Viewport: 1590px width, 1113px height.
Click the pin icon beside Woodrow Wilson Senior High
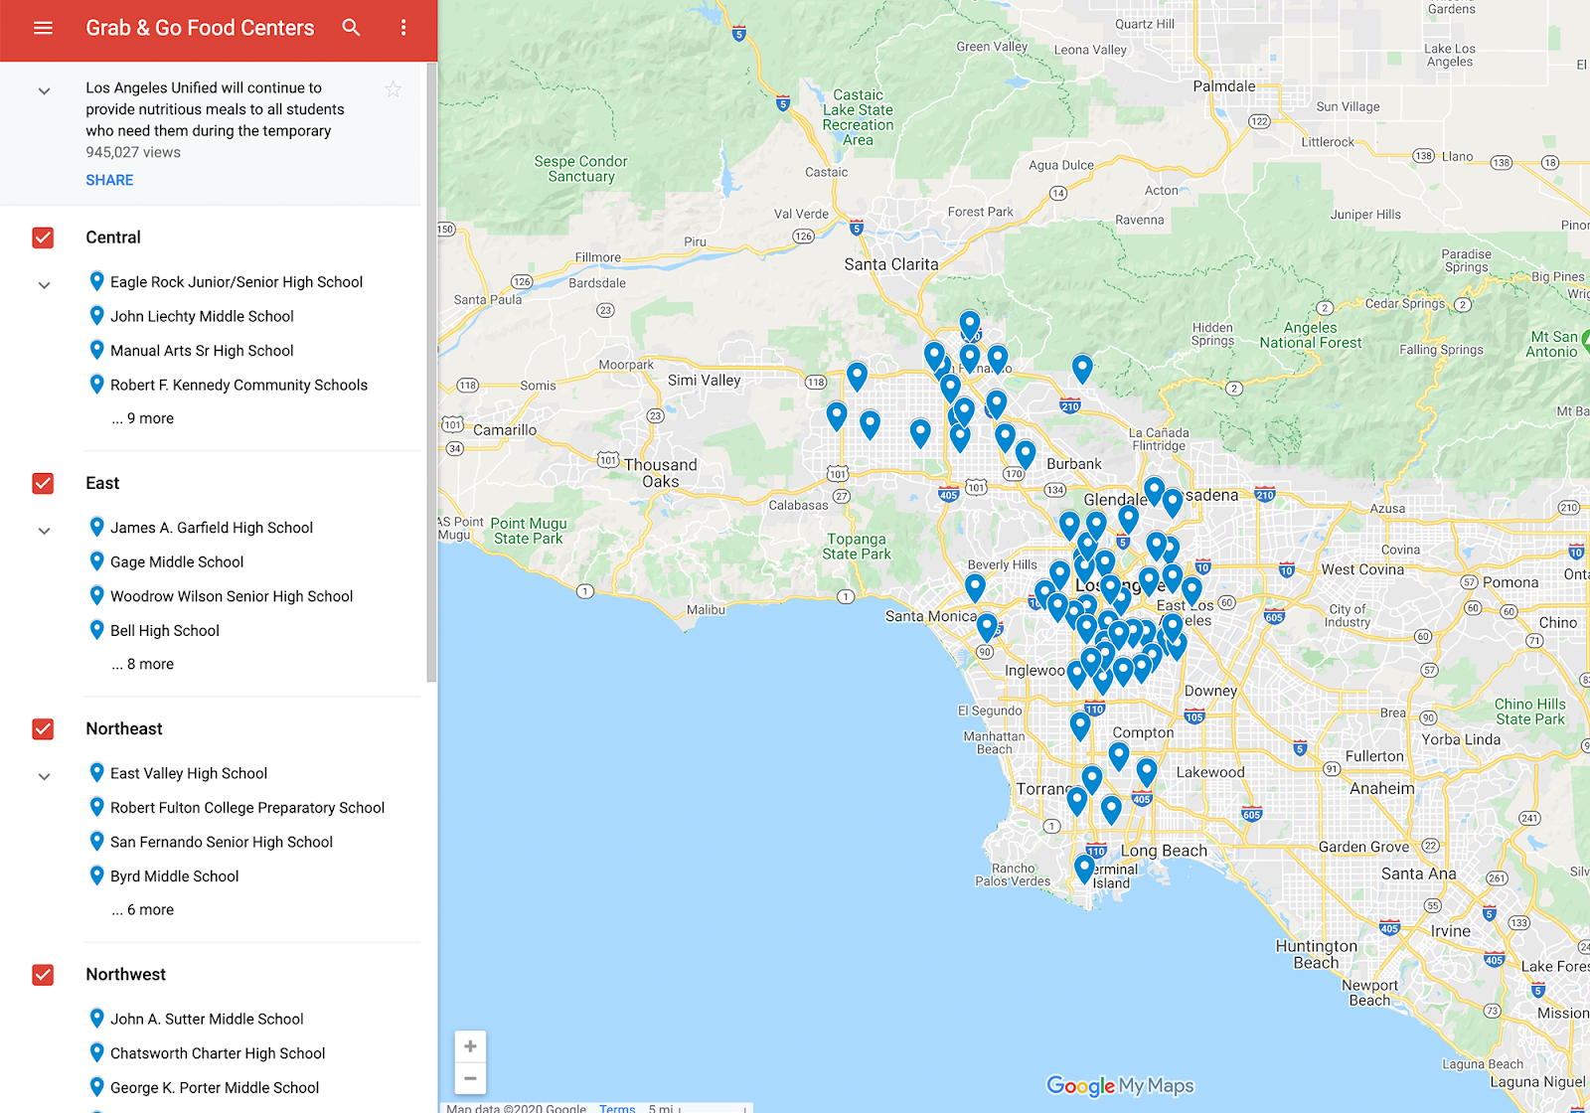[x=96, y=595]
